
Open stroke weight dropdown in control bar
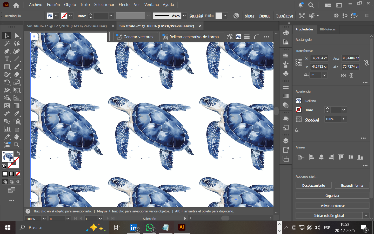coord(111,16)
